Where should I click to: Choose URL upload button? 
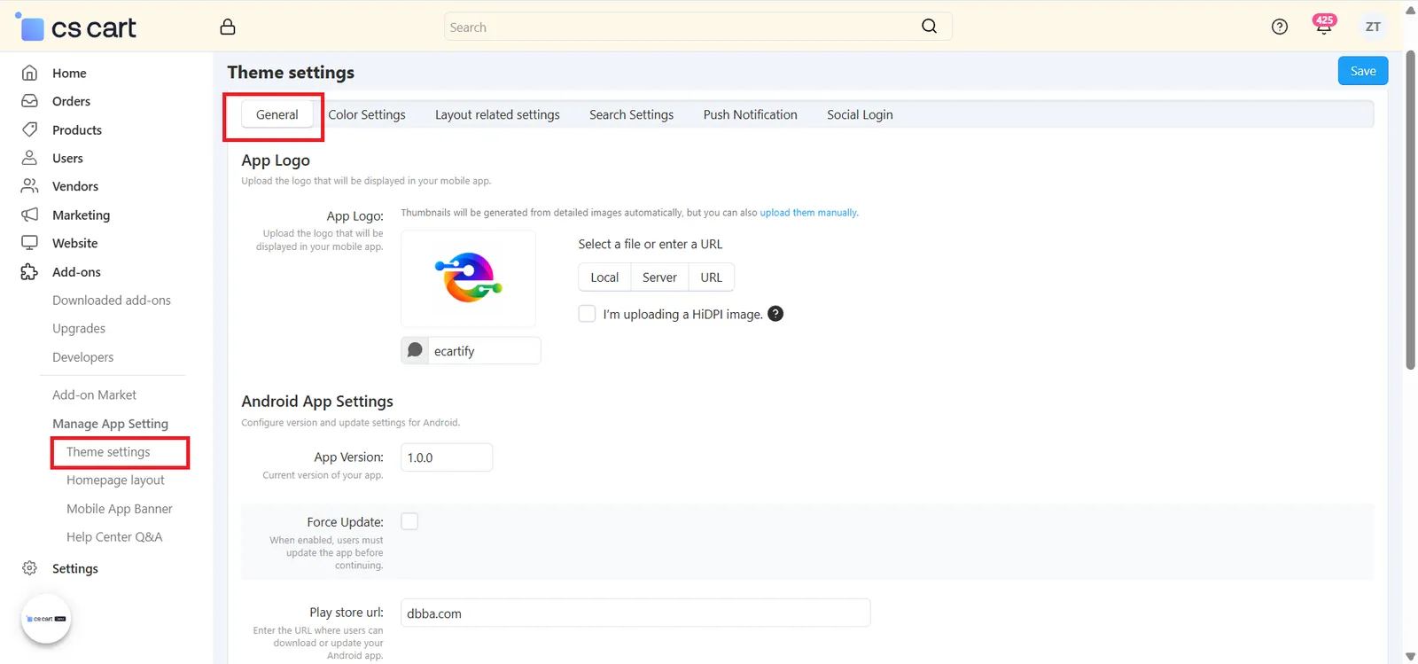[711, 277]
